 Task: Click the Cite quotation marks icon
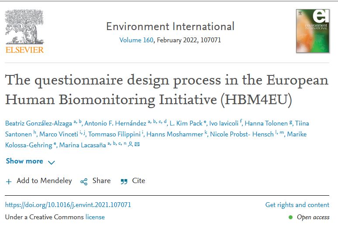click(x=124, y=181)
